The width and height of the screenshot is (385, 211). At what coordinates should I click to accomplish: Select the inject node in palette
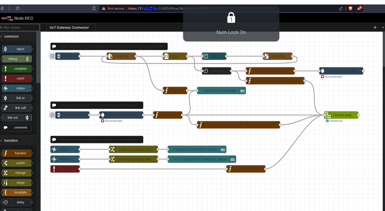click(17, 49)
